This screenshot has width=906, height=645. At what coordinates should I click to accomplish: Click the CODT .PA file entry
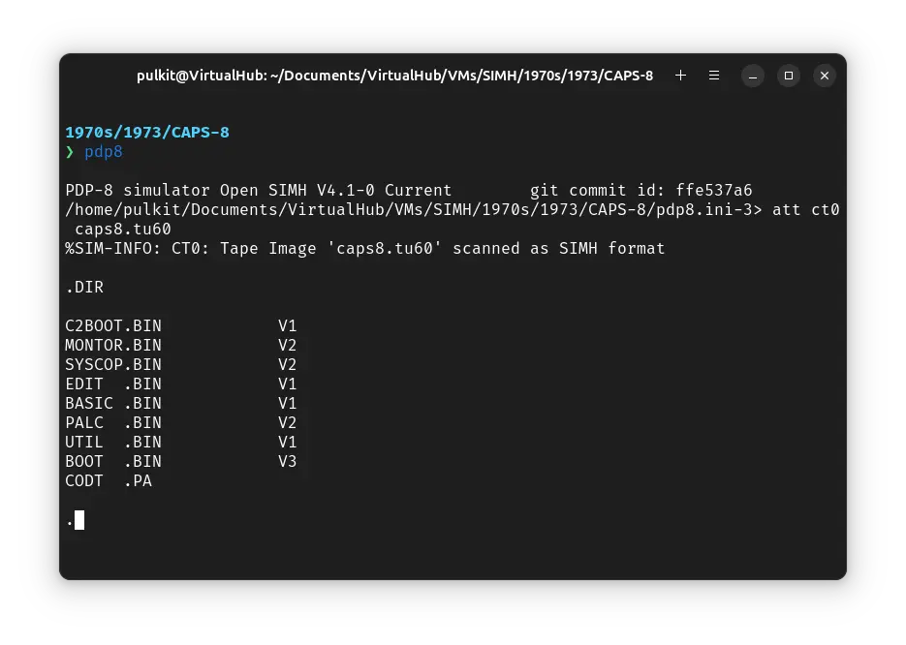109,480
